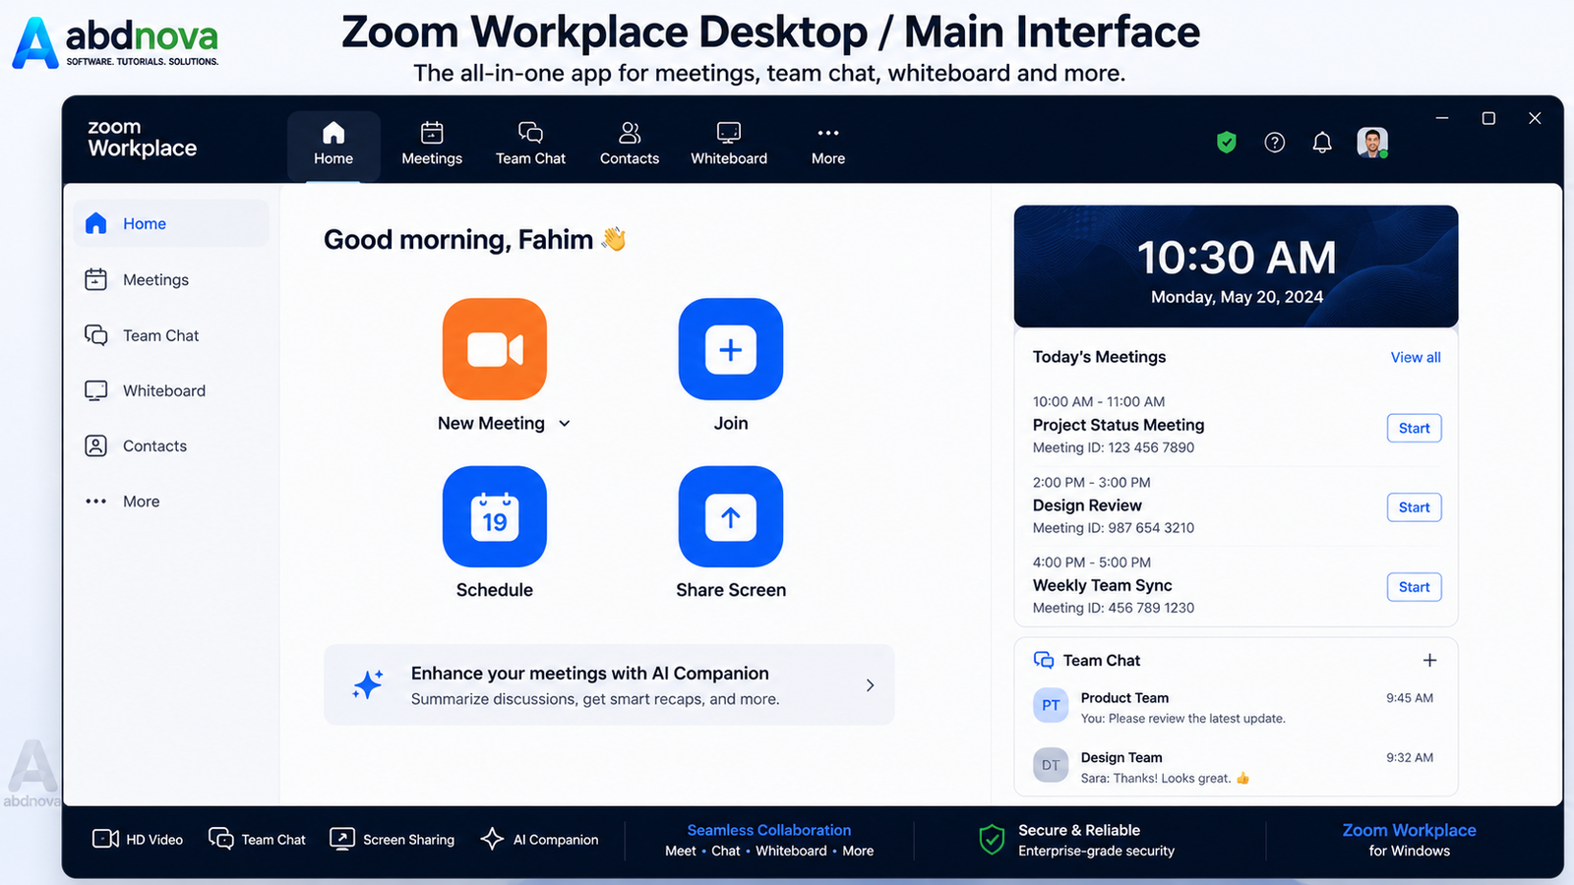1574x885 pixels.
Task: Click the Zoom Workplace logo
Action: point(142,139)
